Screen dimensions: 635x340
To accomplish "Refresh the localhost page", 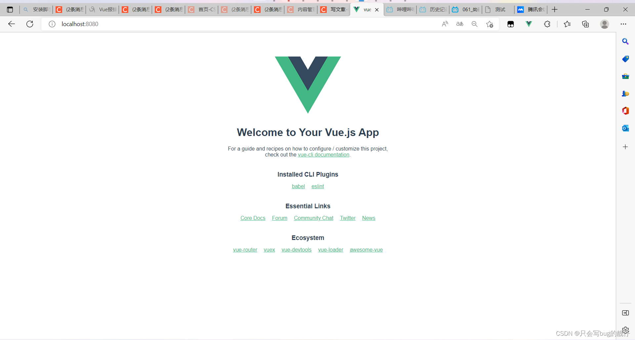I will pos(30,24).
